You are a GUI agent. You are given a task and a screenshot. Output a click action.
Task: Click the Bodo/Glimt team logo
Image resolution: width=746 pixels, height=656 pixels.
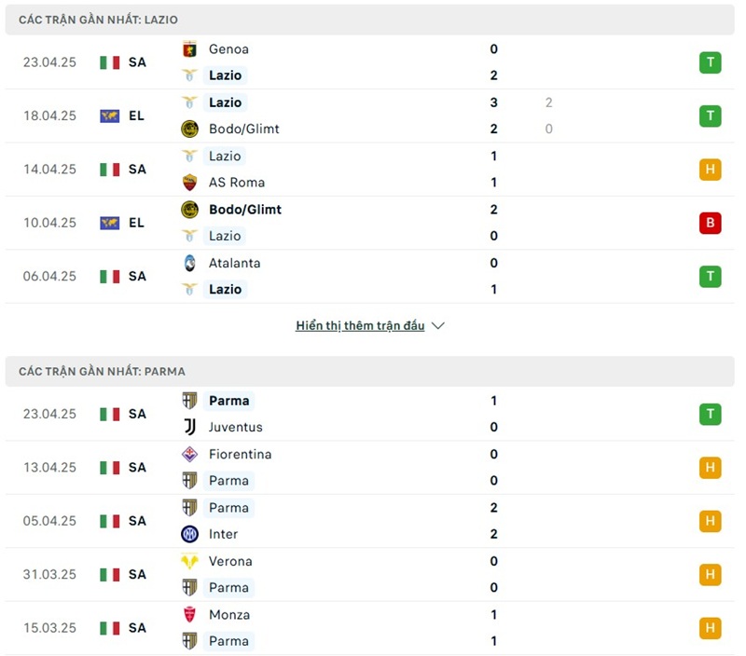[x=188, y=129]
